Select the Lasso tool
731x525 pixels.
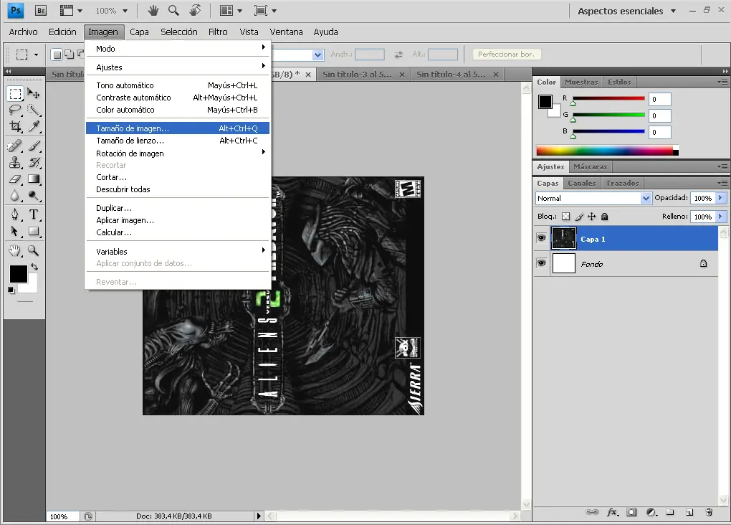tap(15, 110)
